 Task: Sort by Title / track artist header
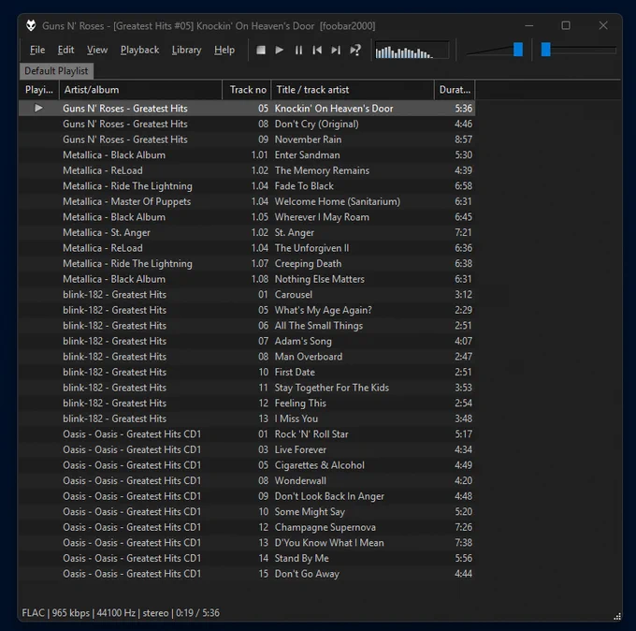353,90
